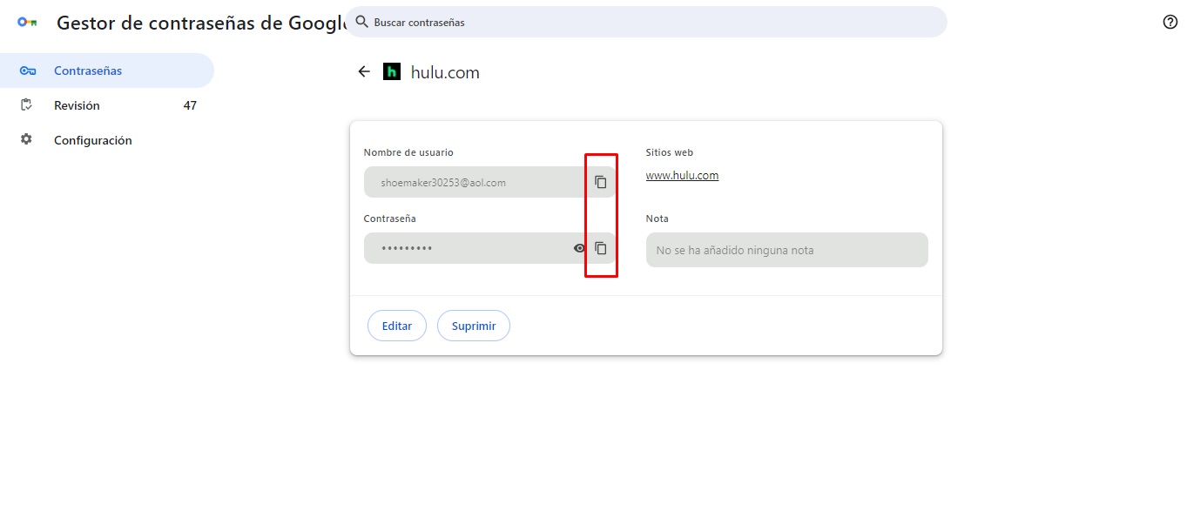Focus the Buscar contraseñas search field

[x=646, y=22]
